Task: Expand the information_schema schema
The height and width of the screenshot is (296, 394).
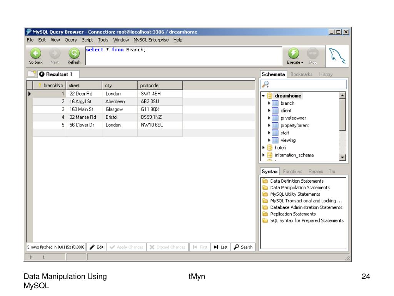Action: pos(263,155)
